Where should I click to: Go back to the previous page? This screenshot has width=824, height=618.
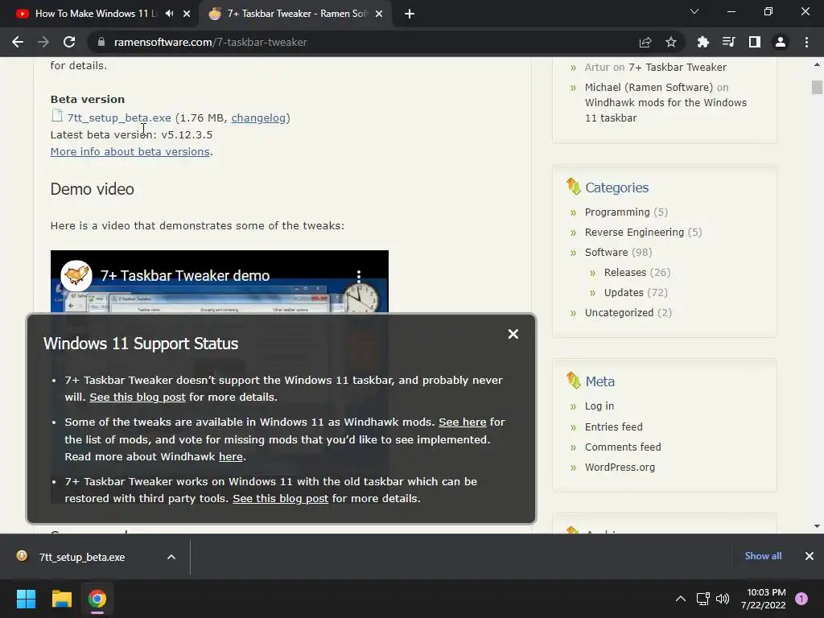coord(18,42)
